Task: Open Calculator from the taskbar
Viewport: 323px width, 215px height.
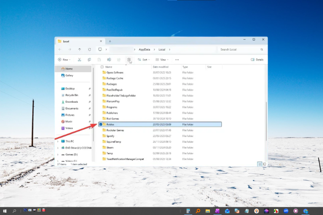Action: 188,211
